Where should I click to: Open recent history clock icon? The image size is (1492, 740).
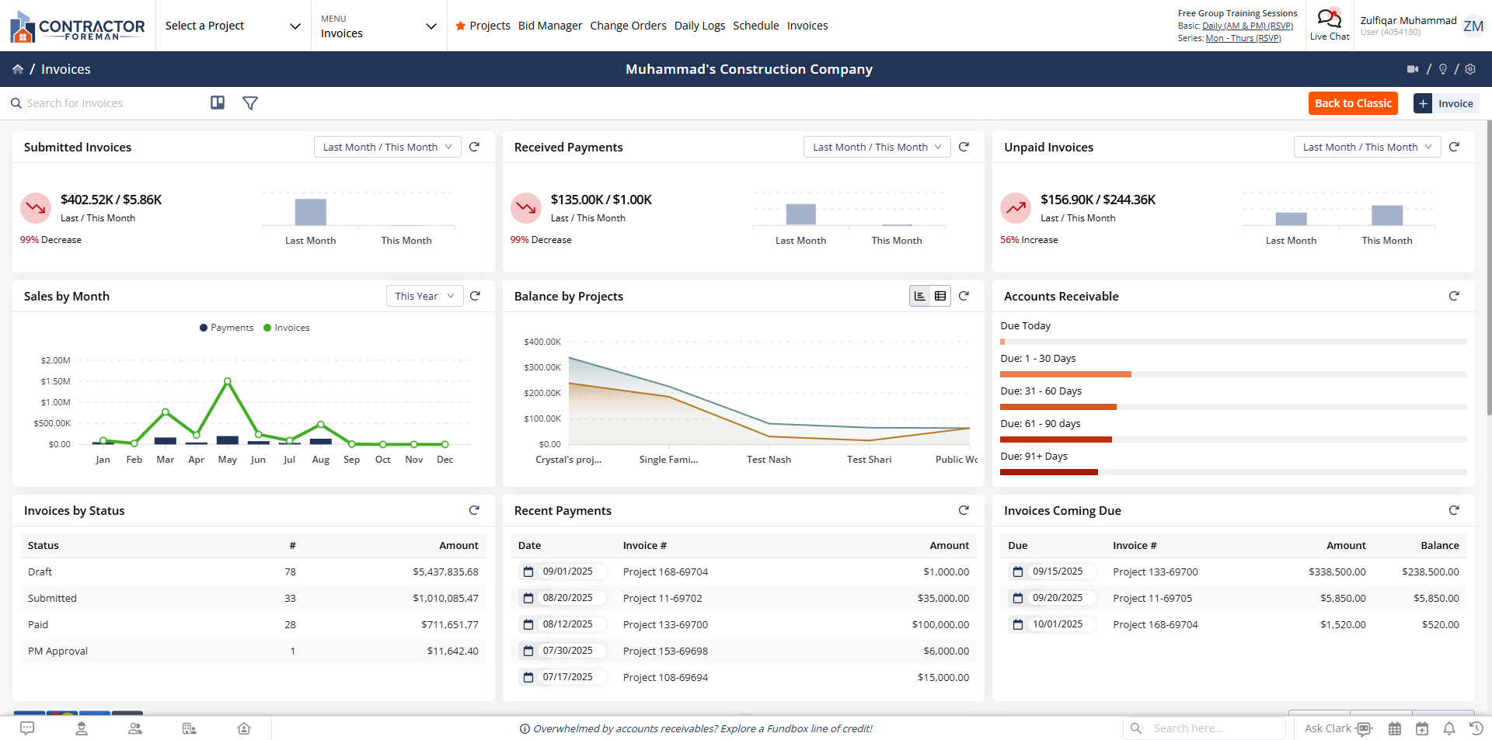click(x=1476, y=728)
